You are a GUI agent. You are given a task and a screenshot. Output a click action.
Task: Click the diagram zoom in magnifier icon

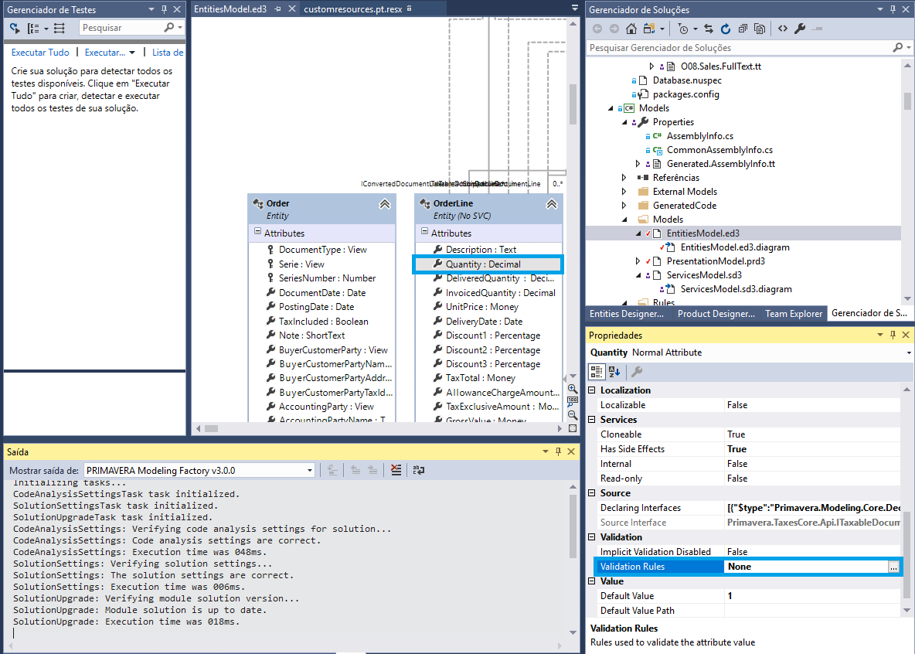click(x=573, y=388)
